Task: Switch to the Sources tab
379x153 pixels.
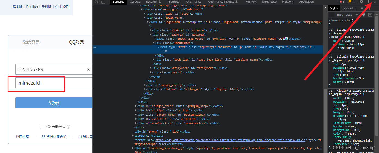Action: click(x=174, y=2)
